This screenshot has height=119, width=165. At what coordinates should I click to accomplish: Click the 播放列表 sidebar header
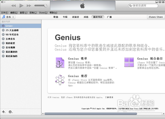tap(6, 22)
